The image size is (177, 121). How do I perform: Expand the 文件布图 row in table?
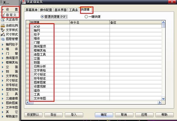click(x=32, y=98)
